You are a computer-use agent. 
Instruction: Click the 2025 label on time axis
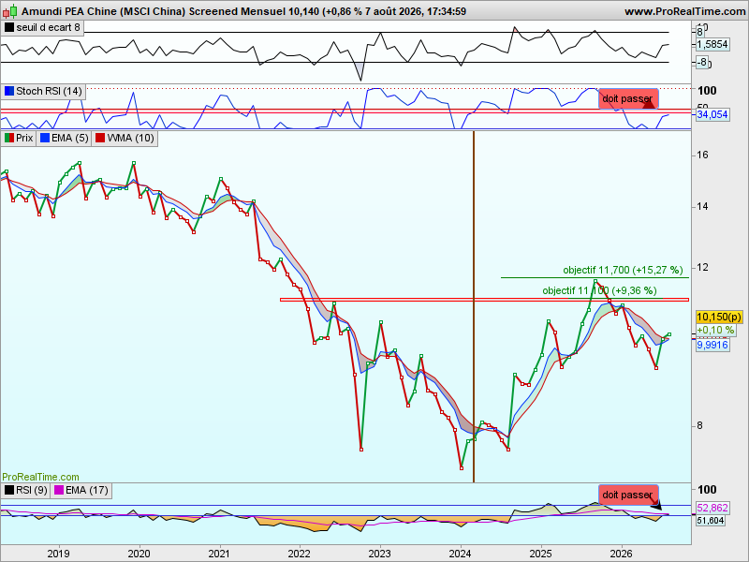click(x=541, y=554)
